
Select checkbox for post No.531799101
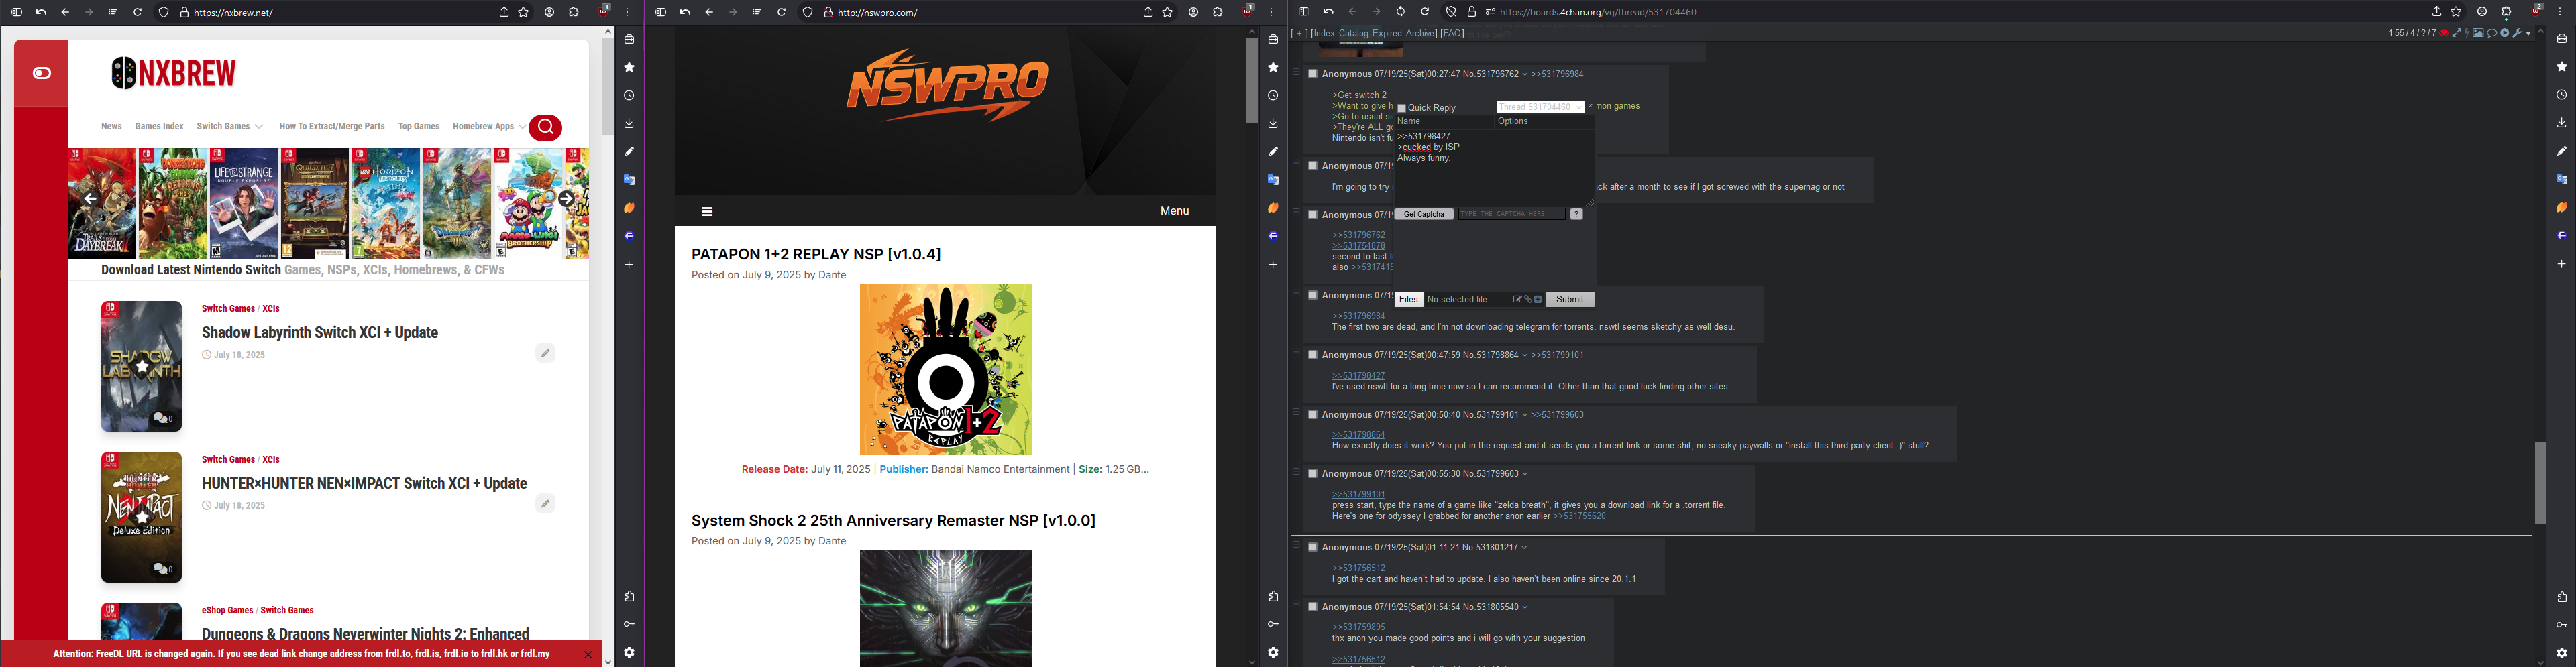pyautogui.click(x=1312, y=414)
